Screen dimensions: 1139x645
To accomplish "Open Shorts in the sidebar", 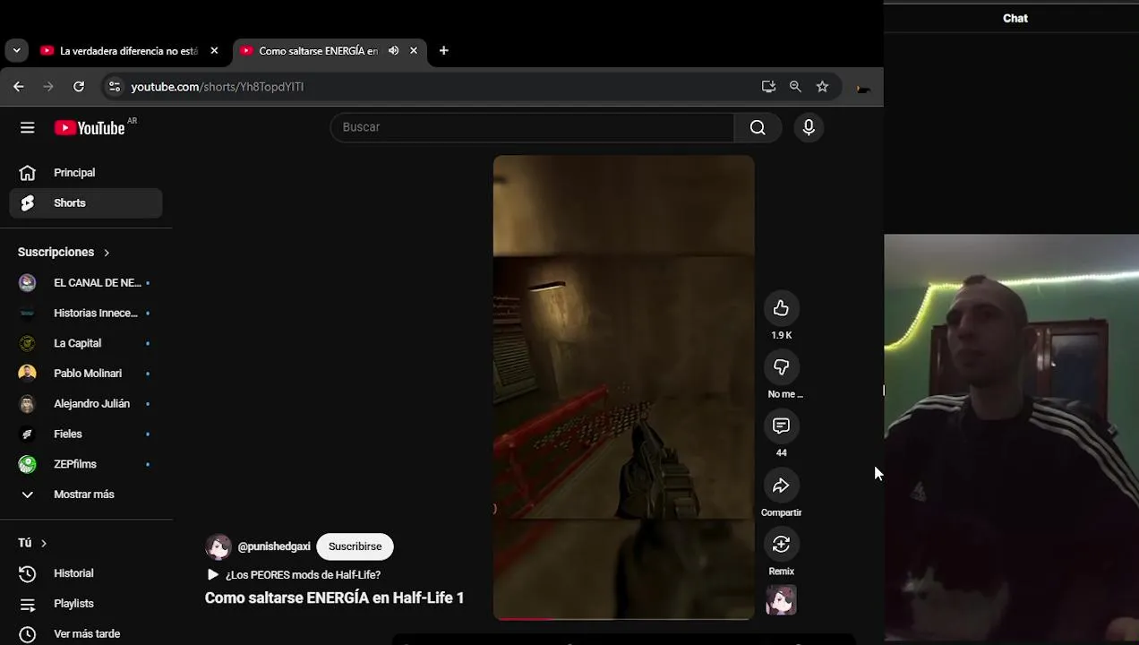I will click(86, 203).
